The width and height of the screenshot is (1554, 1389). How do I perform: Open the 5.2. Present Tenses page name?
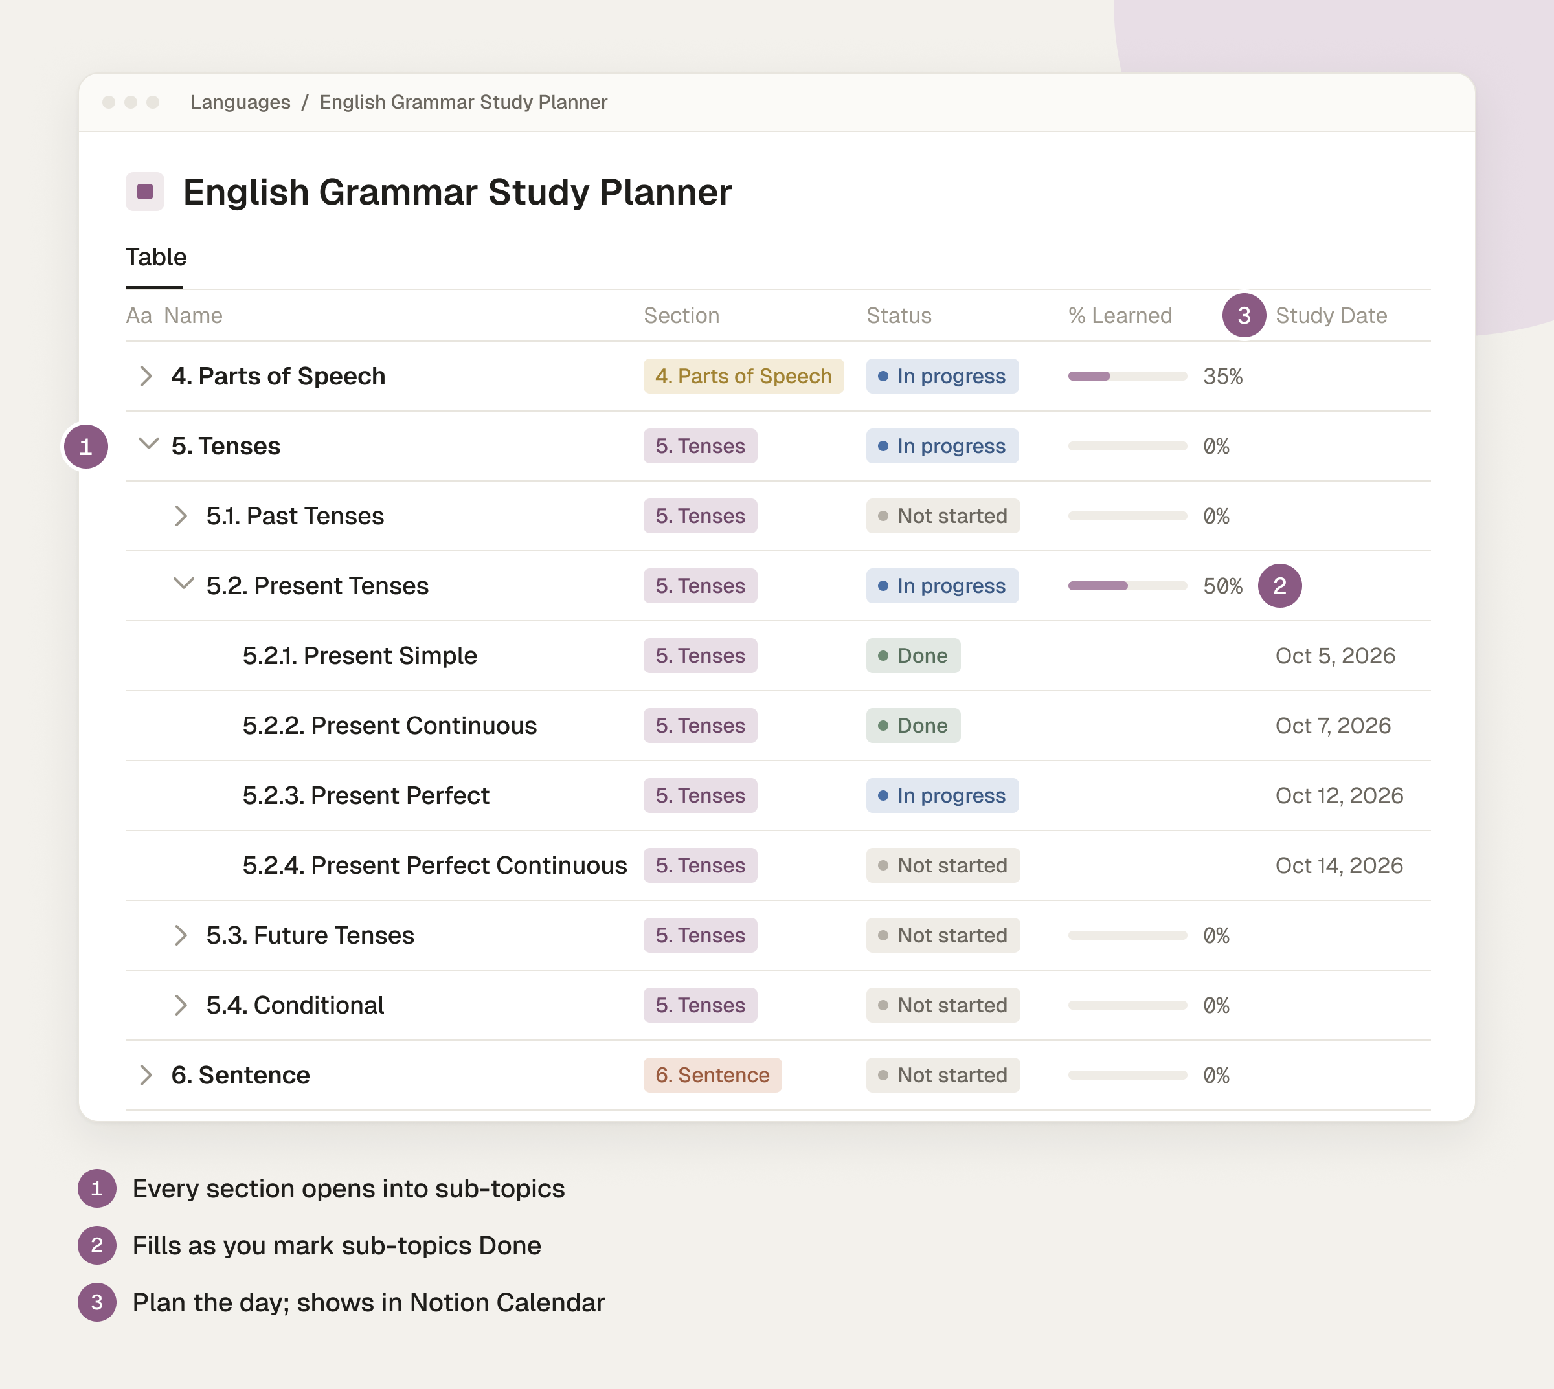click(x=318, y=586)
